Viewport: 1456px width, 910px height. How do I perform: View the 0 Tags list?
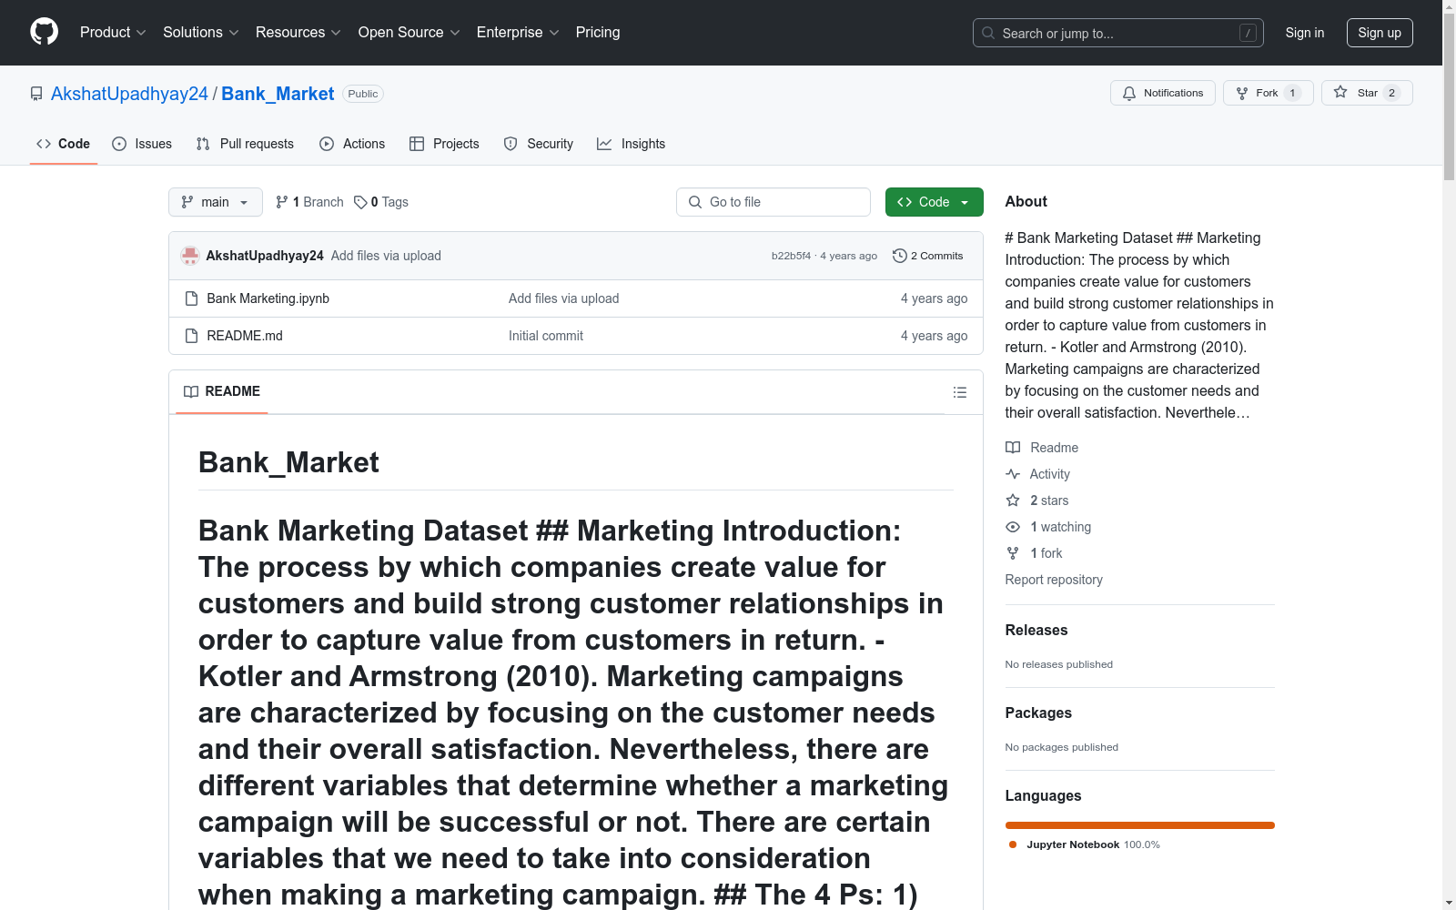click(x=381, y=202)
